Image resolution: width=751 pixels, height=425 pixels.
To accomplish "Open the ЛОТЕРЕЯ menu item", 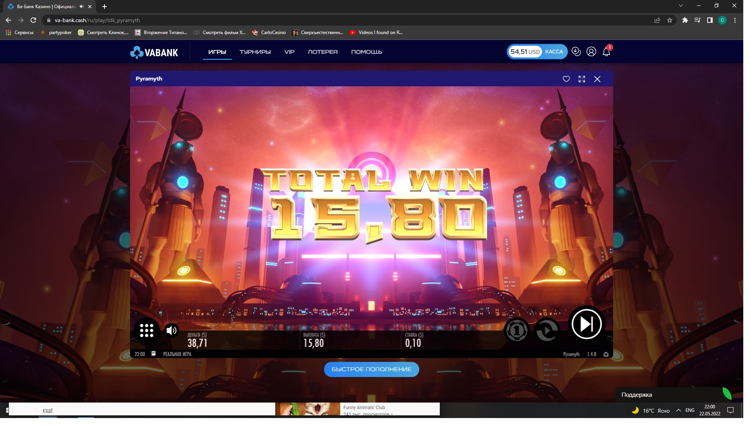I will click(x=322, y=52).
